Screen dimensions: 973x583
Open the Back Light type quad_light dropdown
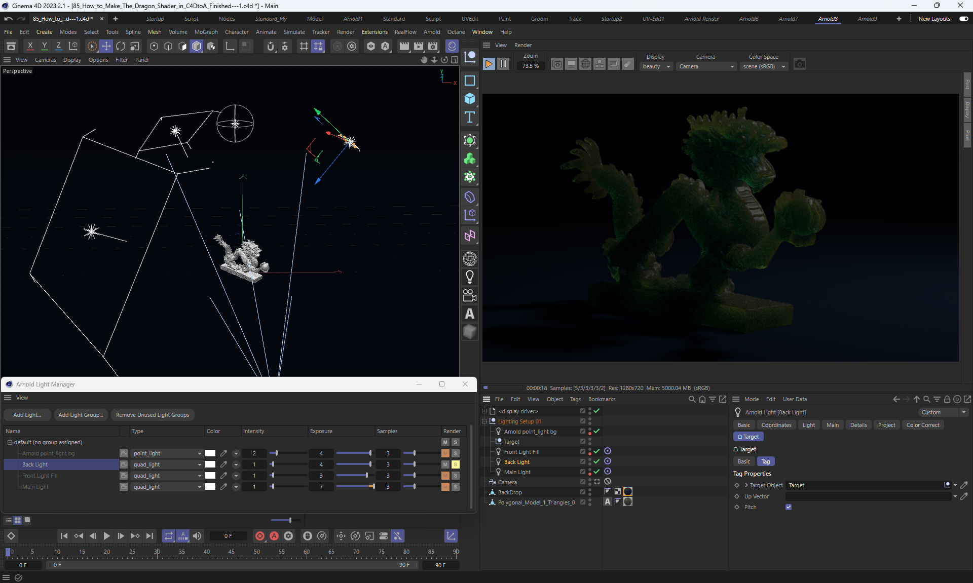[167, 464]
